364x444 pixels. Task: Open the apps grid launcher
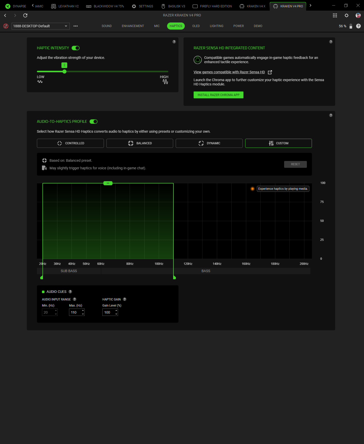[x=335, y=15]
